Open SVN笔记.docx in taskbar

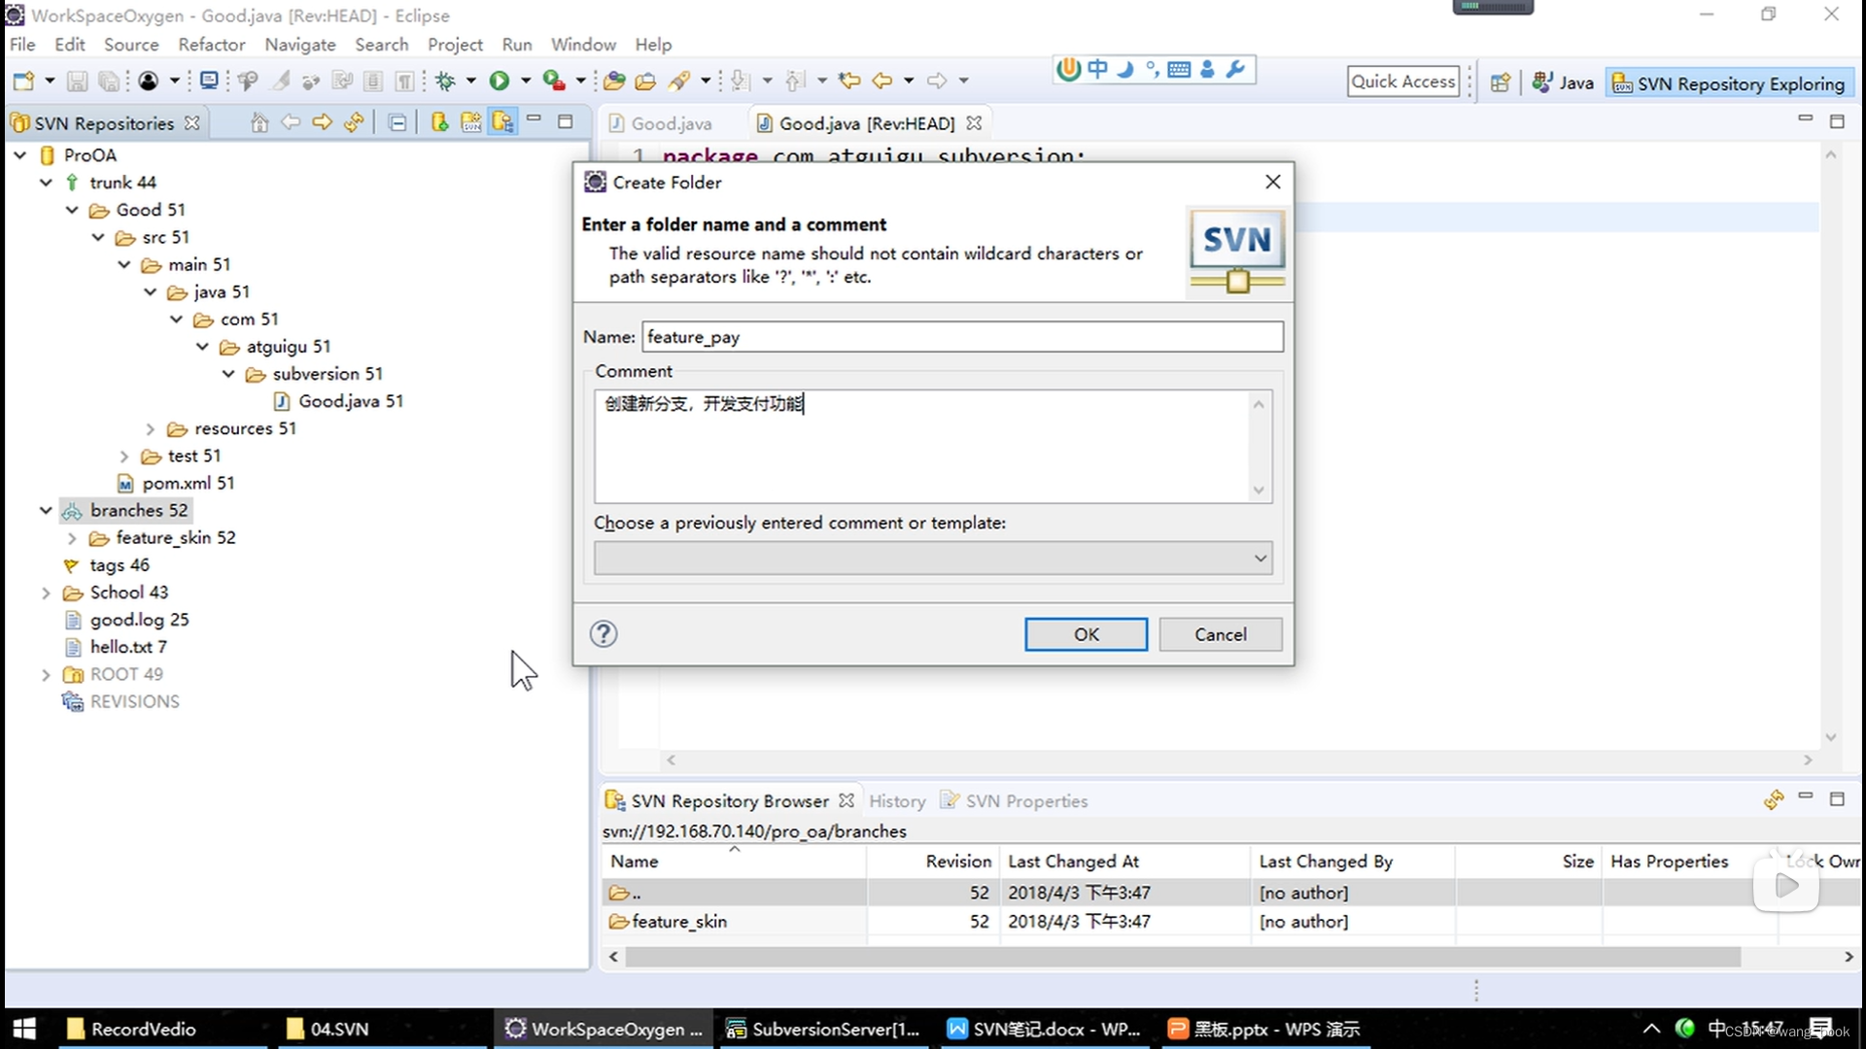point(1046,1029)
